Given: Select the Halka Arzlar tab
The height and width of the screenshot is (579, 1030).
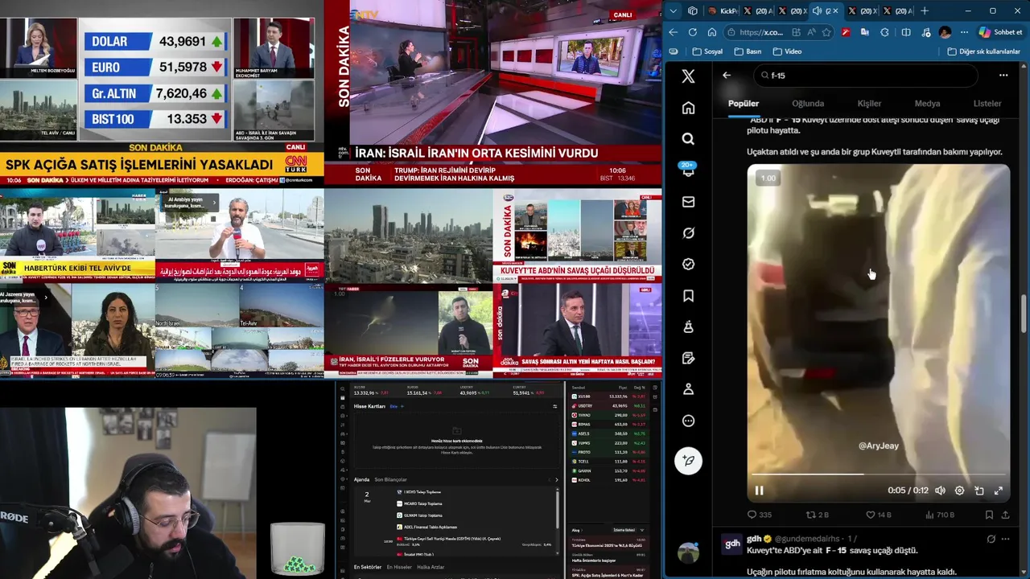Looking at the screenshot, I should click(431, 567).
